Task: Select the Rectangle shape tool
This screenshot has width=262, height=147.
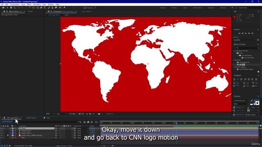Action: click(38, 8)
